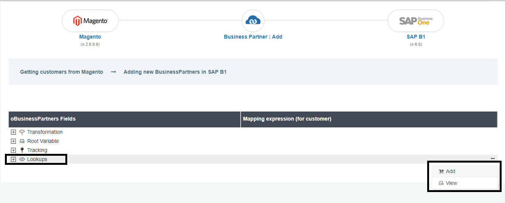Expand the Lookups node
This screenshot has height=203, width=505.
13,160
